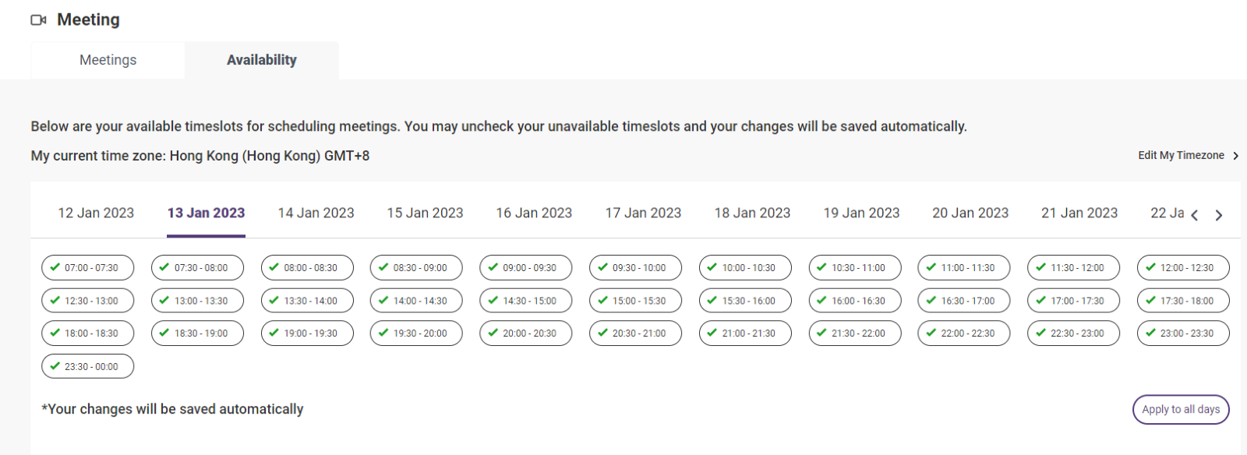Select the Availability tab

(x=262, y=60)
